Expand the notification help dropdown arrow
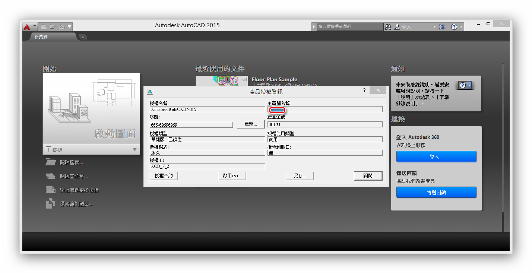 tap(469, 85)
